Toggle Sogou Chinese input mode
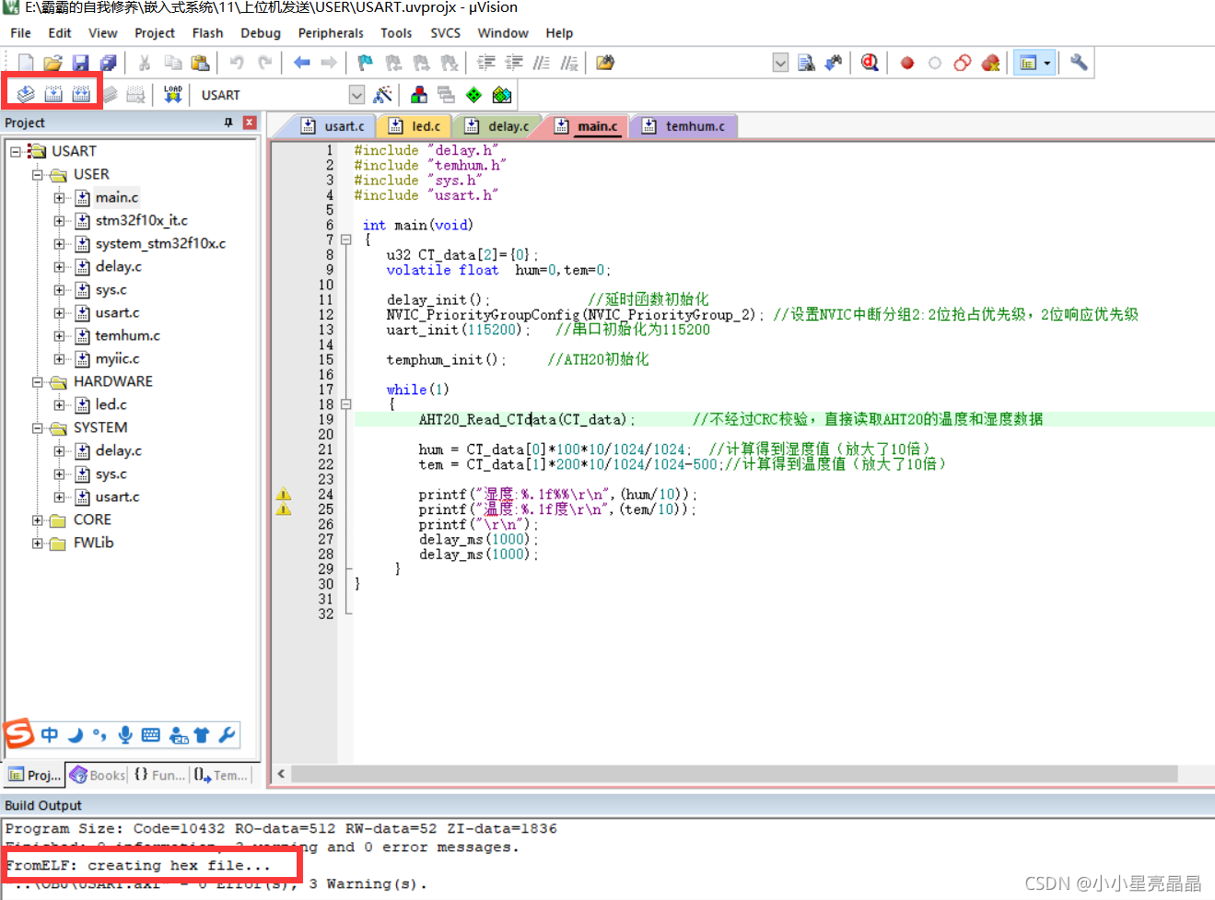Viewport: 1215px width, 900px height. [50, 734]
